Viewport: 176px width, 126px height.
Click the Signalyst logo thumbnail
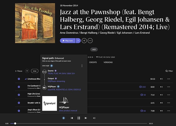point(49,103)
